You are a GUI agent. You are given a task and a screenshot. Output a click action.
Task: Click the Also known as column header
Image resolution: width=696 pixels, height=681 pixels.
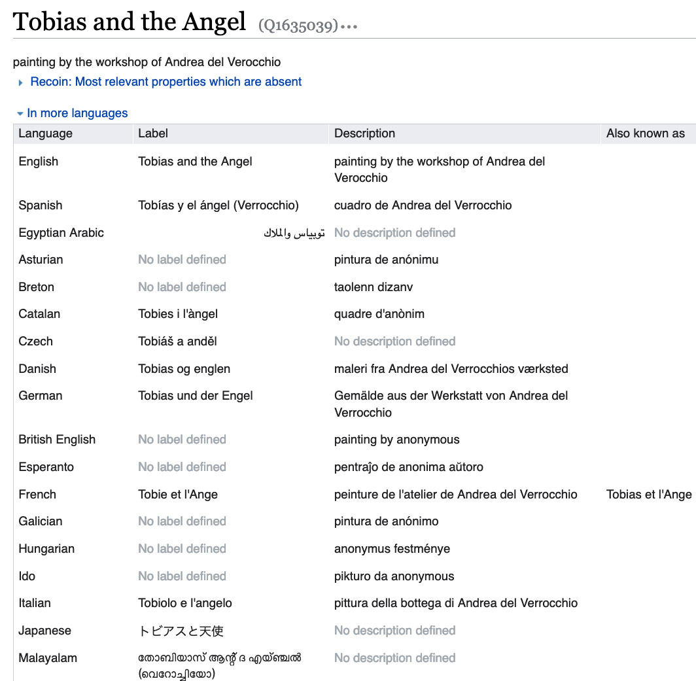pyautogui.click(x=645, y=133)
